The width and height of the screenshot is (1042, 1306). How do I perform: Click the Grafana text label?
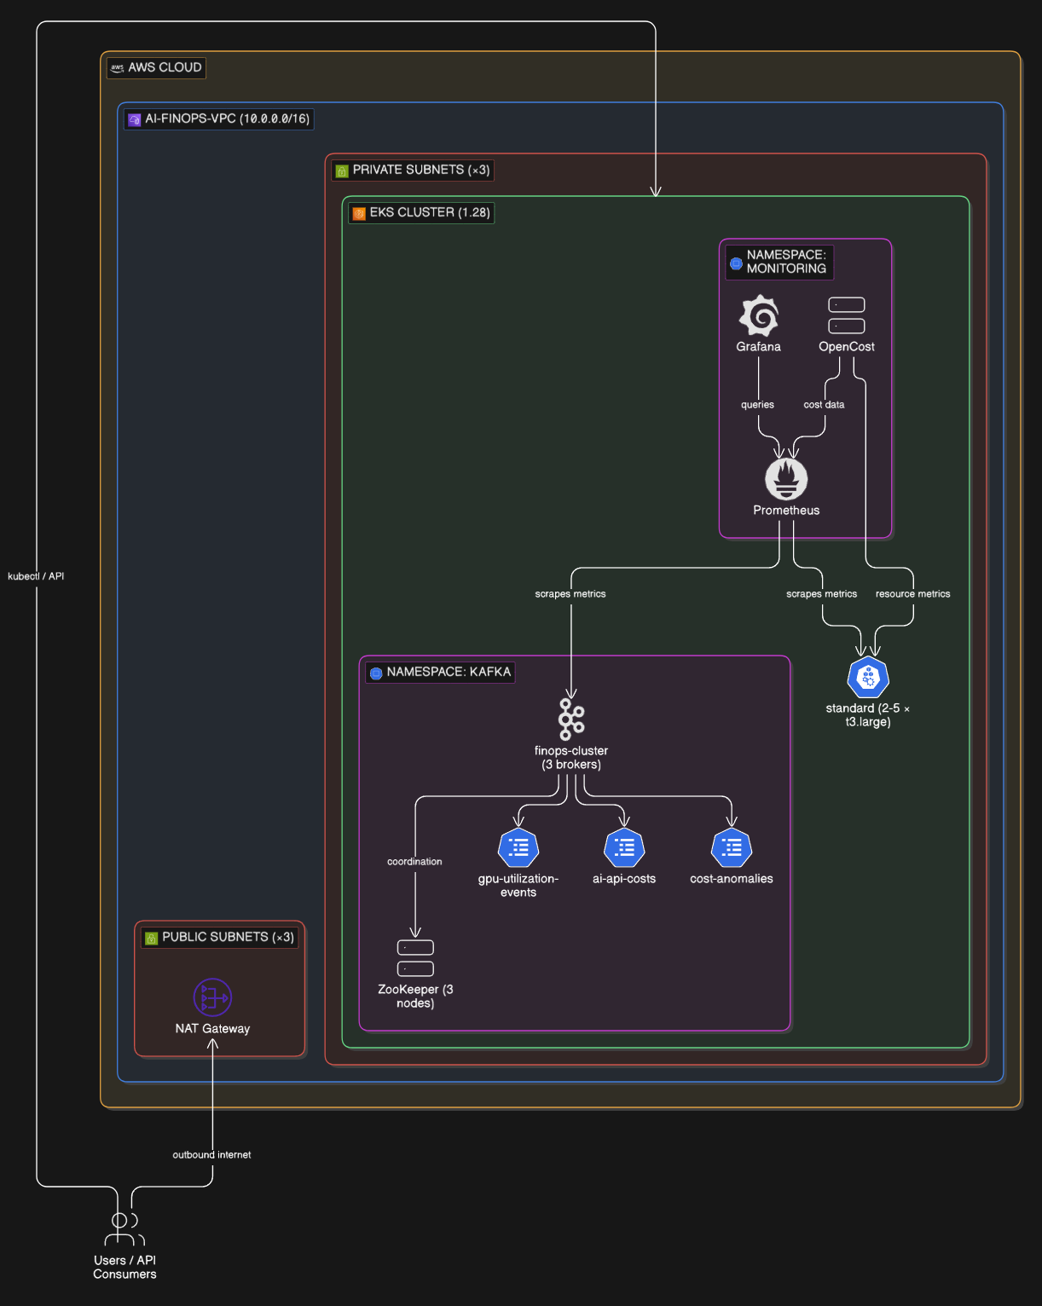click(x=759, y=347)
